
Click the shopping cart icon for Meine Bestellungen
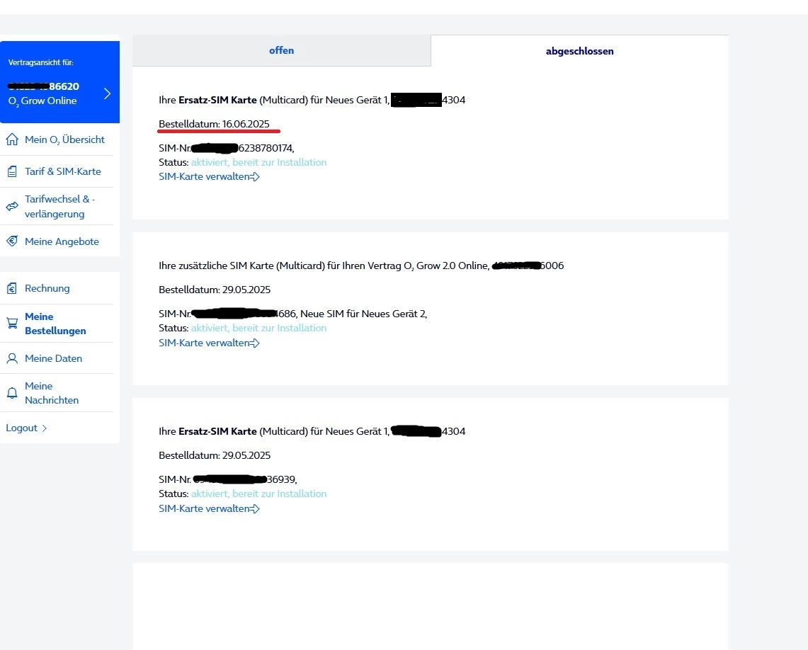12,324
